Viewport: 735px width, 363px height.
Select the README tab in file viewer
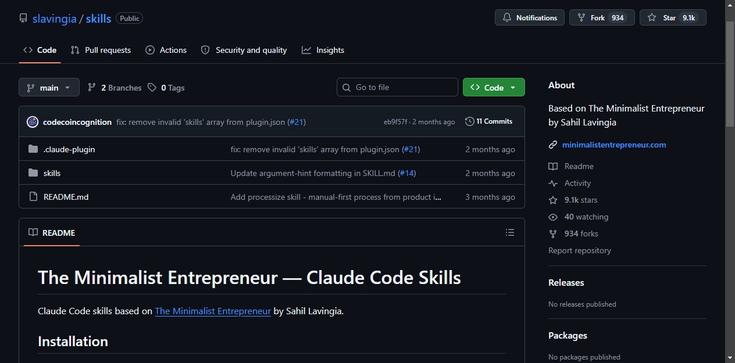(x=52, y=232)
